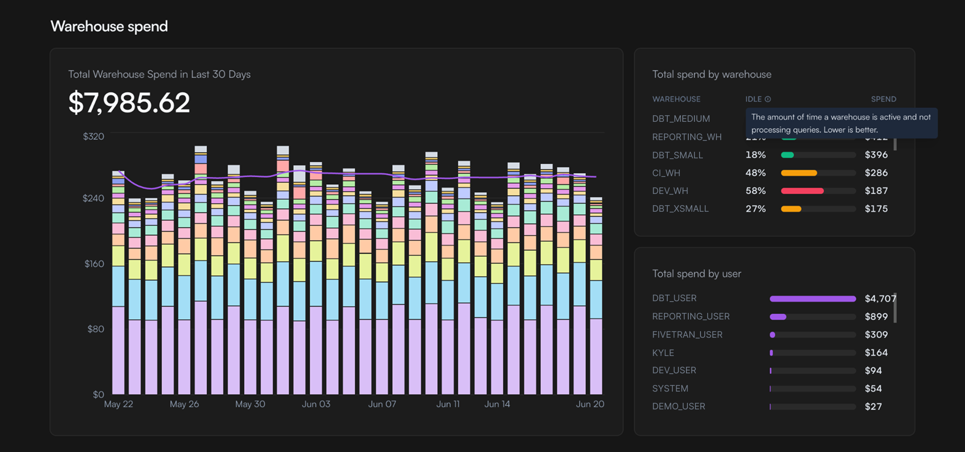Image resolution: width=965 pixels, height=452 pixels.
Task: Click the $54 spend value
Action: (873, 388)
